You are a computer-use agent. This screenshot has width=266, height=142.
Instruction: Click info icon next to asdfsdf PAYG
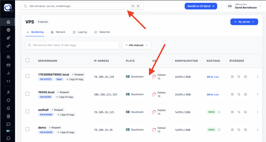219,112
